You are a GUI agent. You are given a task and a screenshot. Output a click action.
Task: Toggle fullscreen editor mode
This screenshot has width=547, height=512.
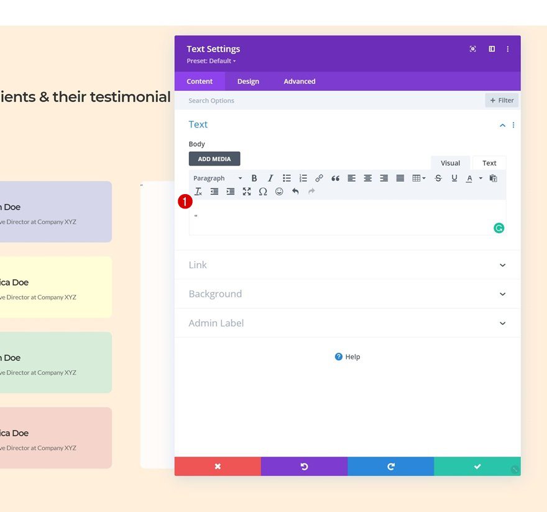click(x=247, y=192)
